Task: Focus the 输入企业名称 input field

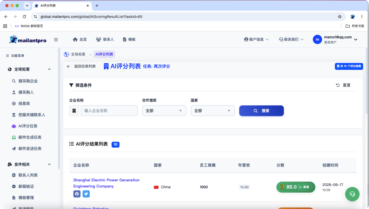Action: coord(109,111)
